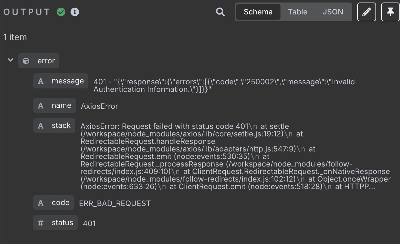
Task: Click the string type icon on message
Action: pos(41,81)
